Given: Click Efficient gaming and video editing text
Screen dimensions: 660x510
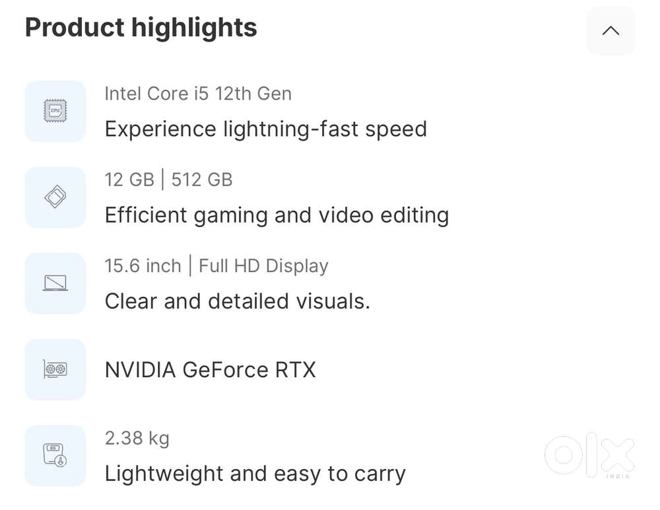Looking at the screenshot, I should [x=277, y=215].
